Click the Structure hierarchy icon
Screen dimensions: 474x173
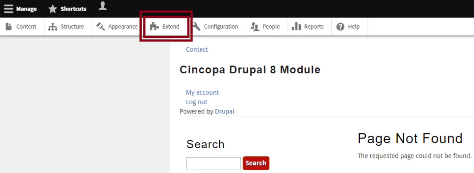53,27
